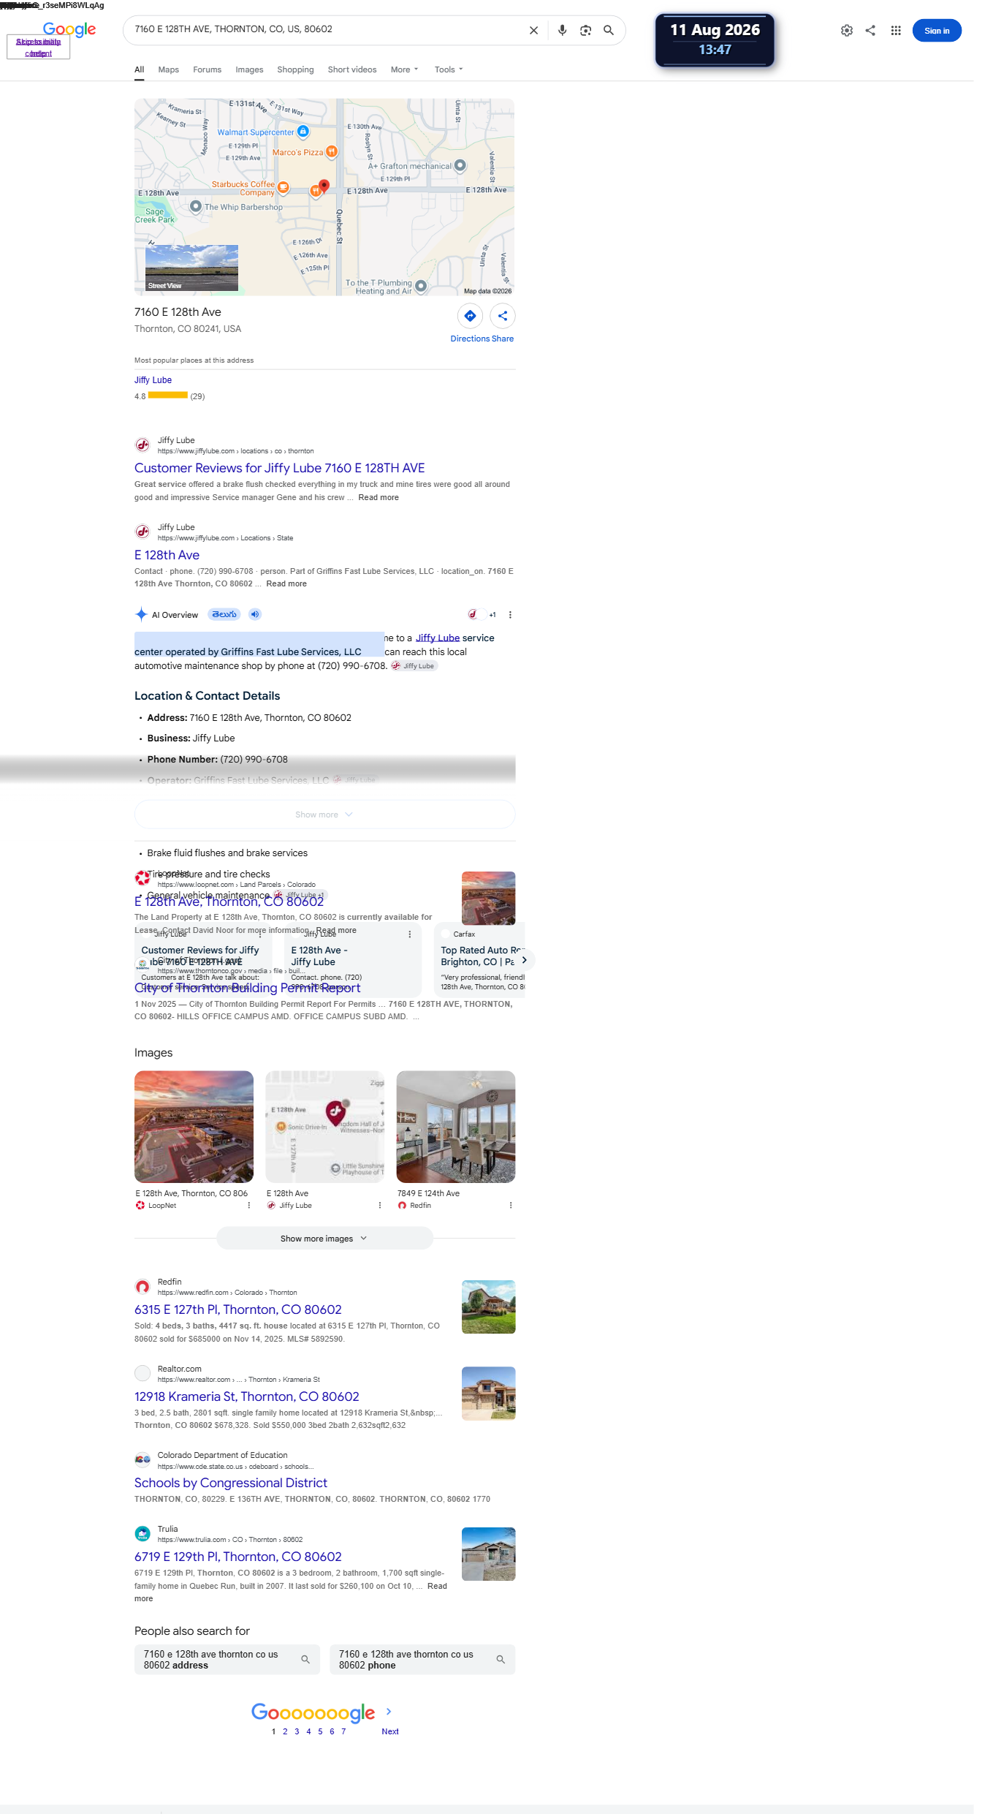The image size is (985, 1814).
Task: Select the A+ Grafton mechanical map marker
Action: [460, 165]
